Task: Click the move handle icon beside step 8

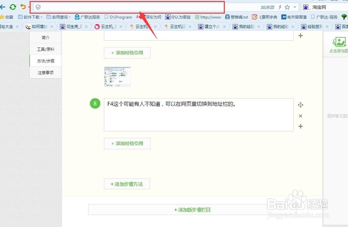Action: pyautogui.click(x=301, y=104)
